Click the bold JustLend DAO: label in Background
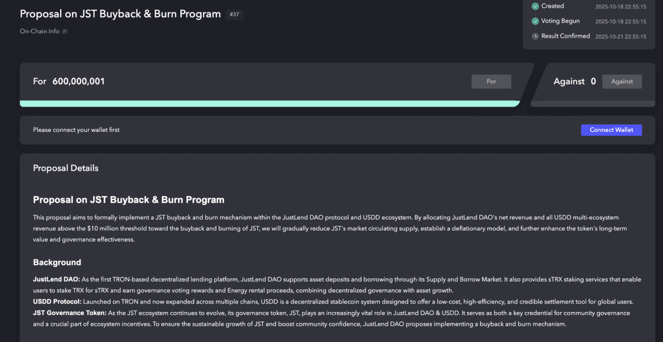Screen dimensions: 663x342 point(57,280)
